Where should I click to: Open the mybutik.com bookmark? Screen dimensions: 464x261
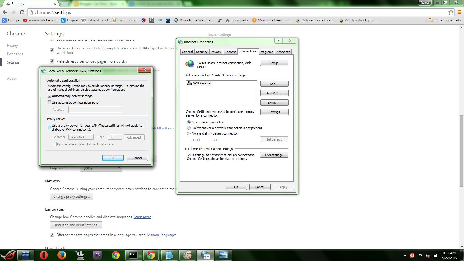[x=125, y=20]
